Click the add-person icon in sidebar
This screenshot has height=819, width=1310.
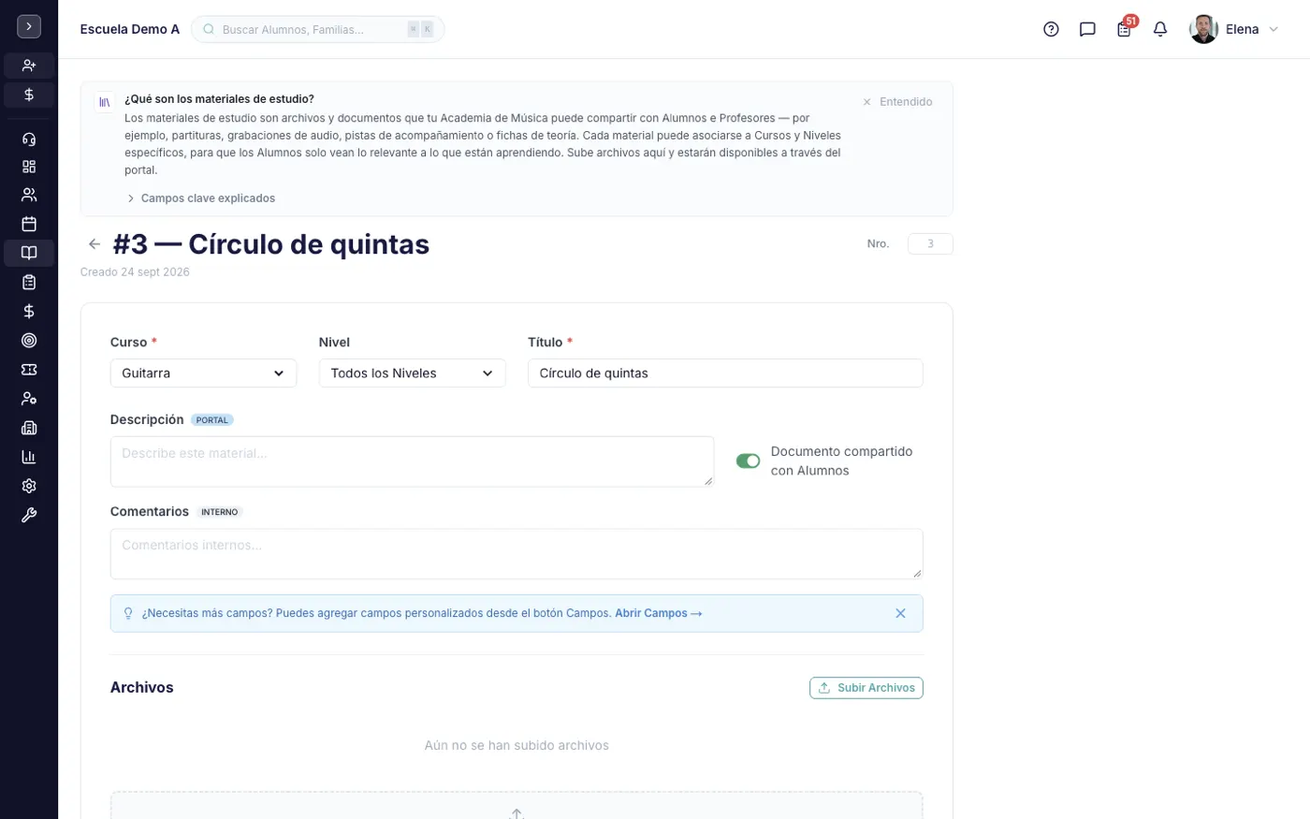tap(29, 66)
